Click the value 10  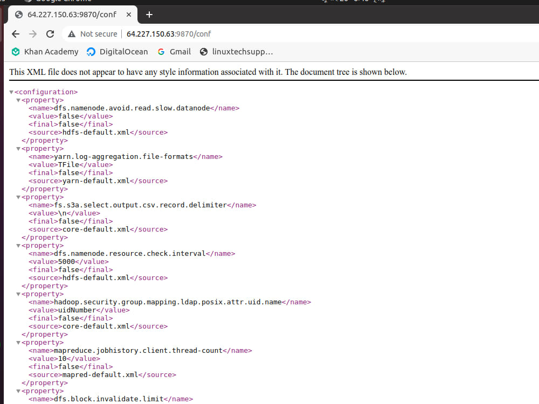tap(63, 358)
